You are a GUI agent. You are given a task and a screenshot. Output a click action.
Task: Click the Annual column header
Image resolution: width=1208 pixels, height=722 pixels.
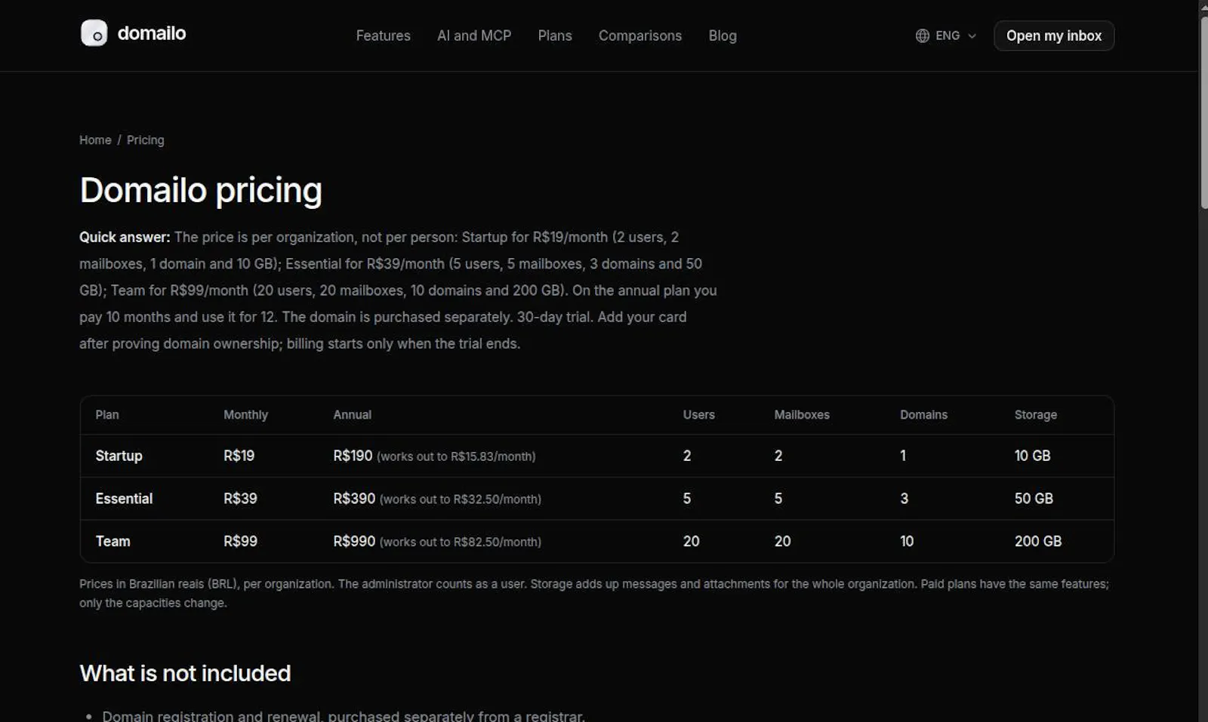[x=352, y=415]
